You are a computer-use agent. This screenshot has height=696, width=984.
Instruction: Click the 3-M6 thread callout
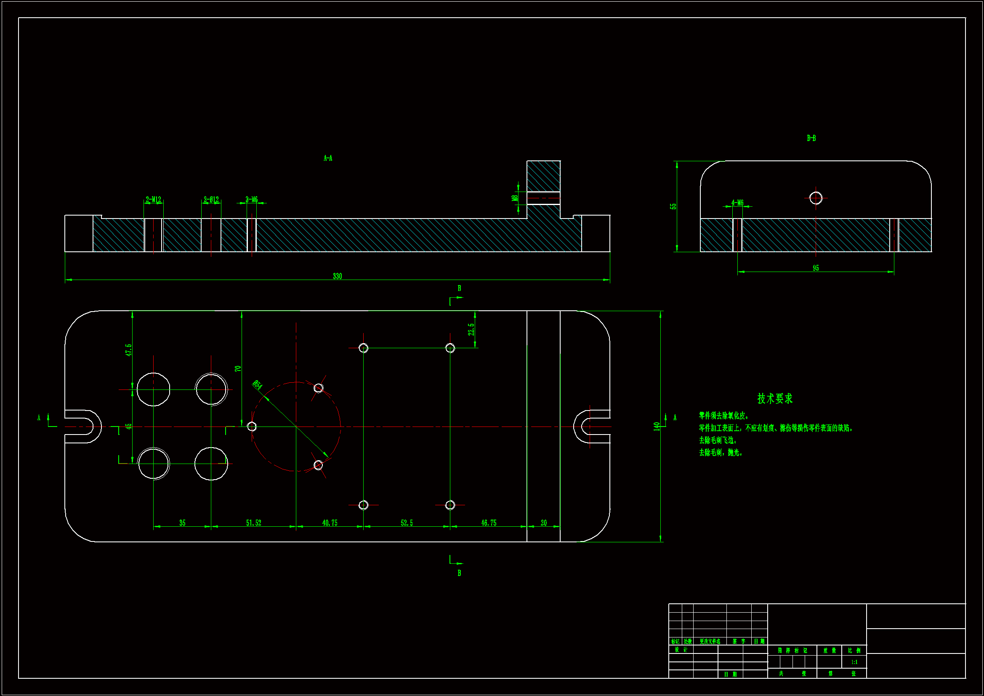click(x=252, y=200)
